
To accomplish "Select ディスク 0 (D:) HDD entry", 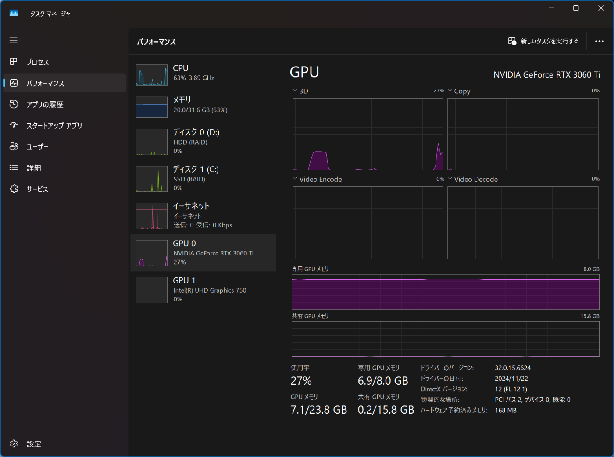I will (x=203, y=142).
